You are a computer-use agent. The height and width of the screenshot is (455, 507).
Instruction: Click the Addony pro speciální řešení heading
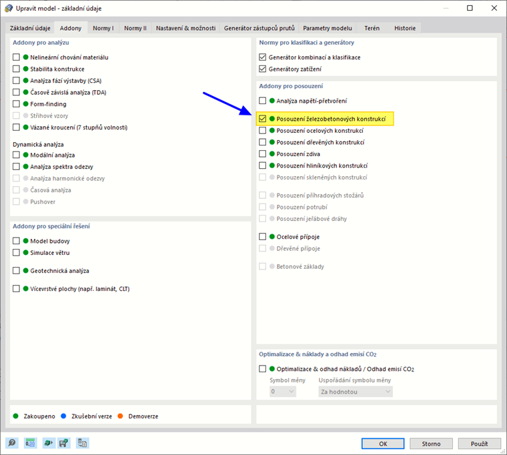51,226
